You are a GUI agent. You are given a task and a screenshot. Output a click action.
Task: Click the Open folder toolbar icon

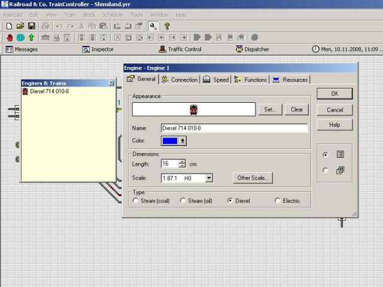pyautogui.click(x=20, y=26)
